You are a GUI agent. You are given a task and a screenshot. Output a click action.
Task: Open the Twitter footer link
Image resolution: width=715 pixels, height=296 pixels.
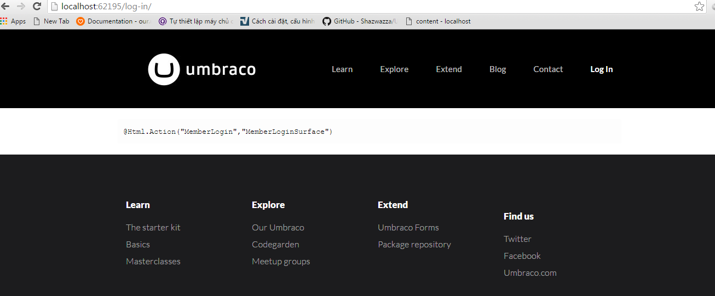tap(517, 239)
